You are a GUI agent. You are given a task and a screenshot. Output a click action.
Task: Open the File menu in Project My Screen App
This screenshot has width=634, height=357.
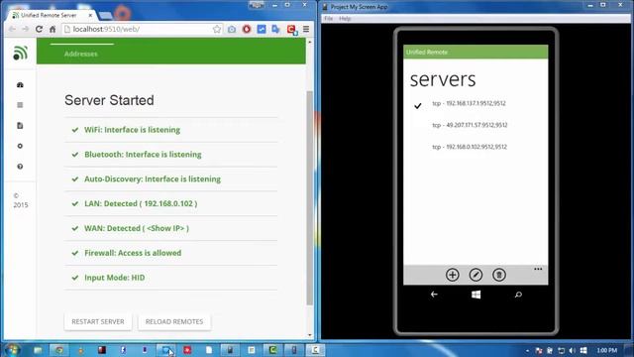point(329,19)
